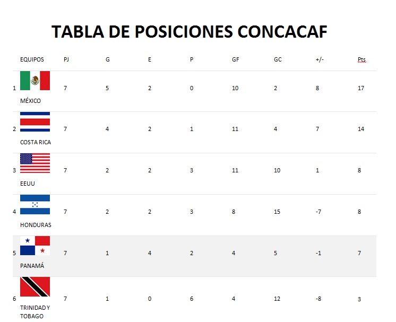Viewport: 396px width, 322px height.
Task: Select Honduras goal difference -7 cell
Action: (318, 212)
